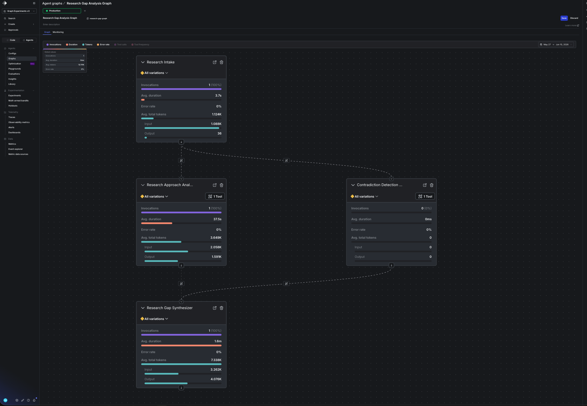Viewport: 587px width, 406px height.
Task: Click the rocket icon in sidebar footer
Action: coord(23,400)
